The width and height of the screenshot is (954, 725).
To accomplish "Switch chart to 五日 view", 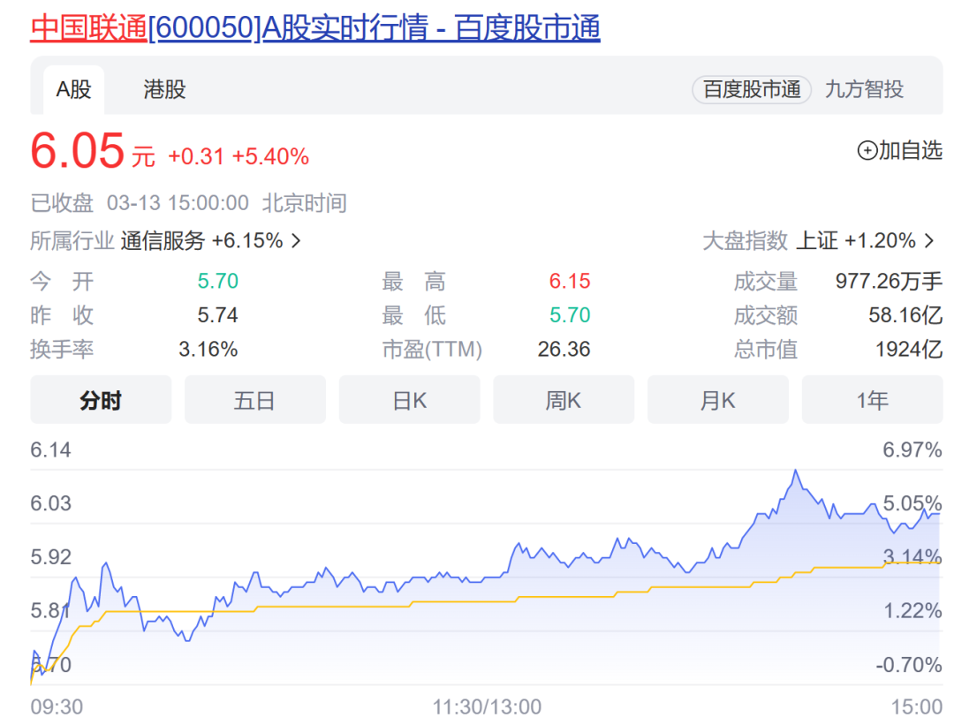I will coord(255,400).
